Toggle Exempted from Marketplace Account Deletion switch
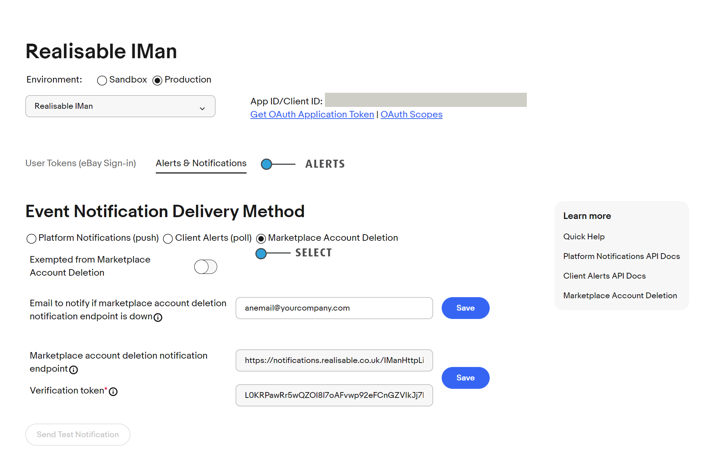 206,267
